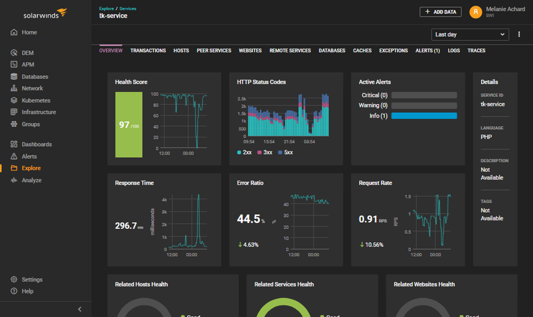Click the Network topology icon
The image size is (533, 317).
(14, 88)
